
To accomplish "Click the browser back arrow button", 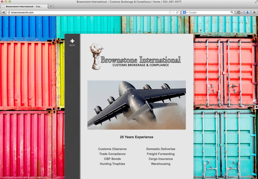I will pyautogui.click(x=4, y=12).
